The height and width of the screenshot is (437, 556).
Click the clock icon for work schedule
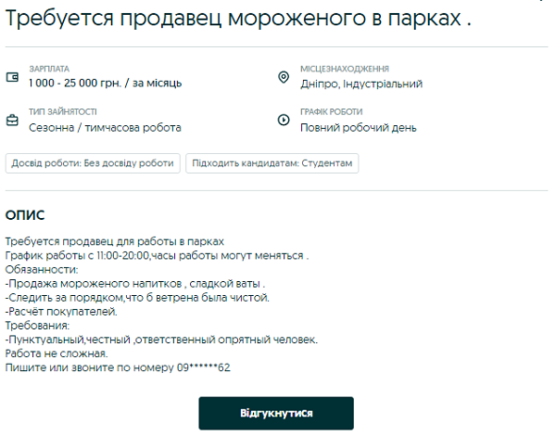pyautogui.click(x=284, y=120)
